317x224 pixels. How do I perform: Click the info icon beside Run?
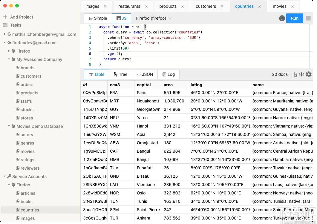point(282,18)
